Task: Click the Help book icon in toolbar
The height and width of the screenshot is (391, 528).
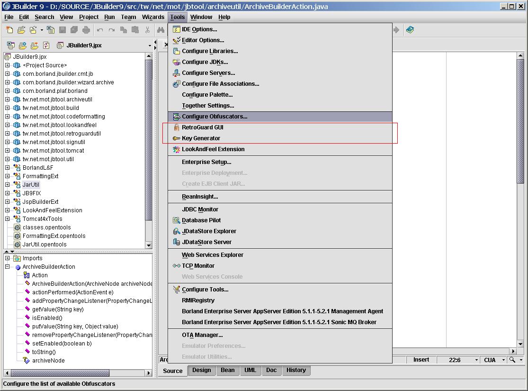Action: 410,30
